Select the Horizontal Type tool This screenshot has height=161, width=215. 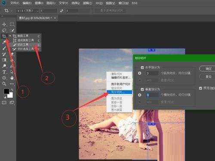tap(4, 72)
